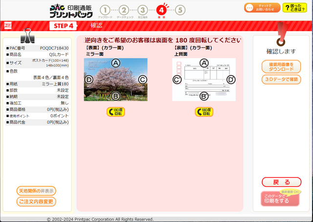Click marker C' on back image
The height and width of the screenshot is (222, 313).
pyautogui.click(x=177, y=80)
